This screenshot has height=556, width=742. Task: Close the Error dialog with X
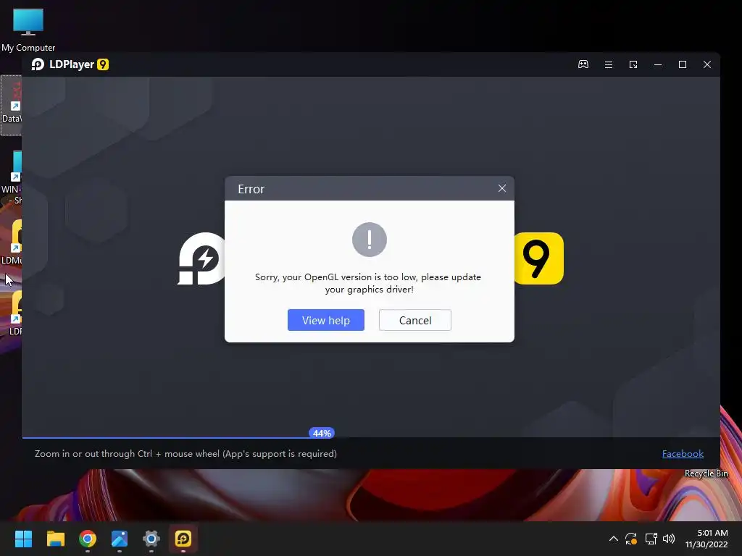[502, 188]
